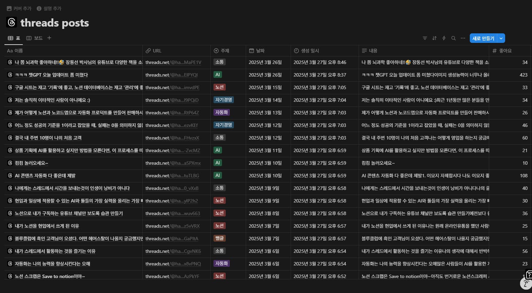Switch to the 표 table view tab
Viewport: 532px width, 293px height.
point(14,38)
